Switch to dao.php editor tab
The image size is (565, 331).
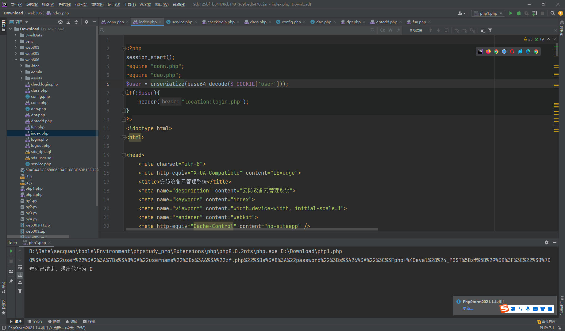point(324,22)
